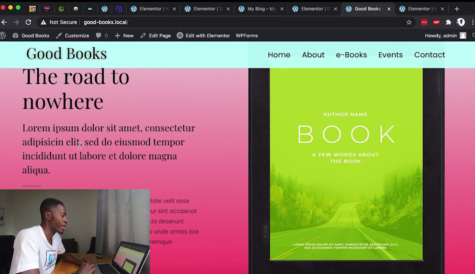Bookmark the page with the star icon

pos(409,22)
